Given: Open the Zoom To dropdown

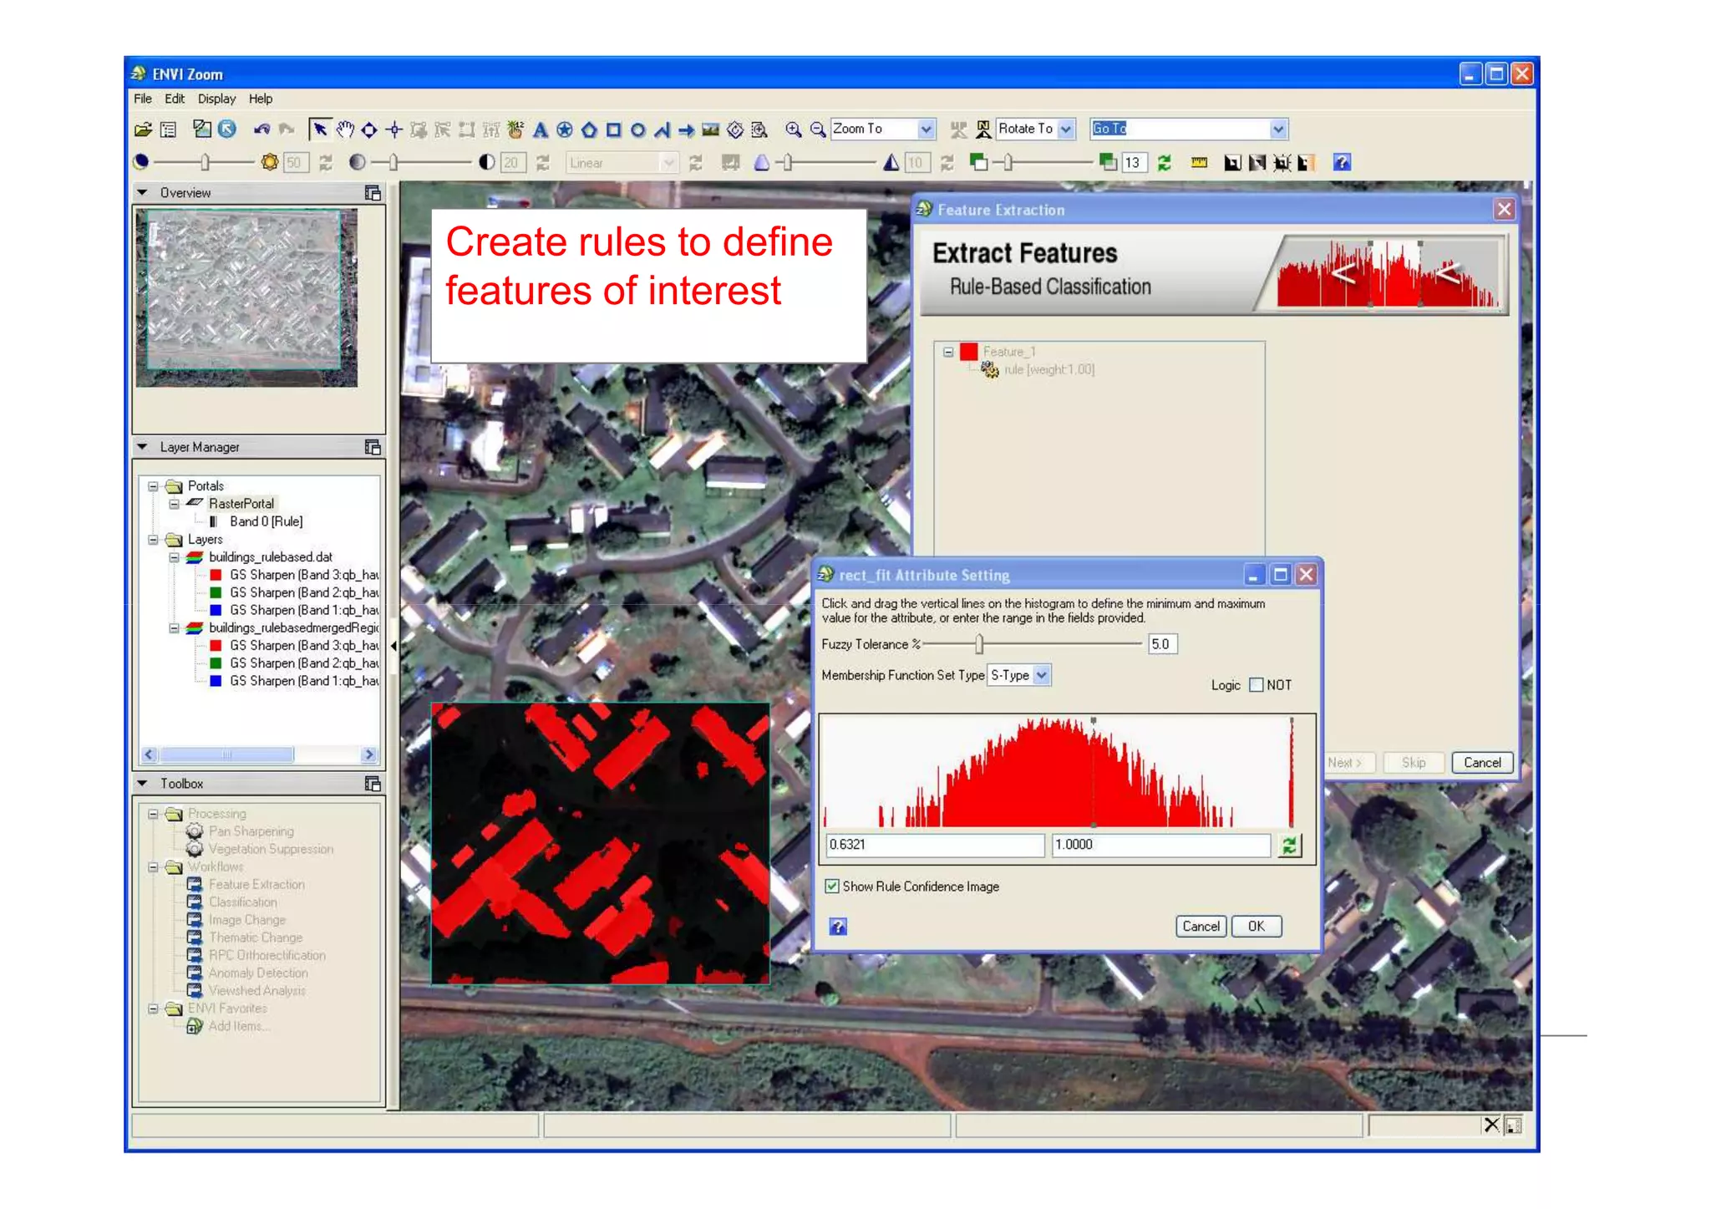Looking at the screenshot, I should (926, 130).
